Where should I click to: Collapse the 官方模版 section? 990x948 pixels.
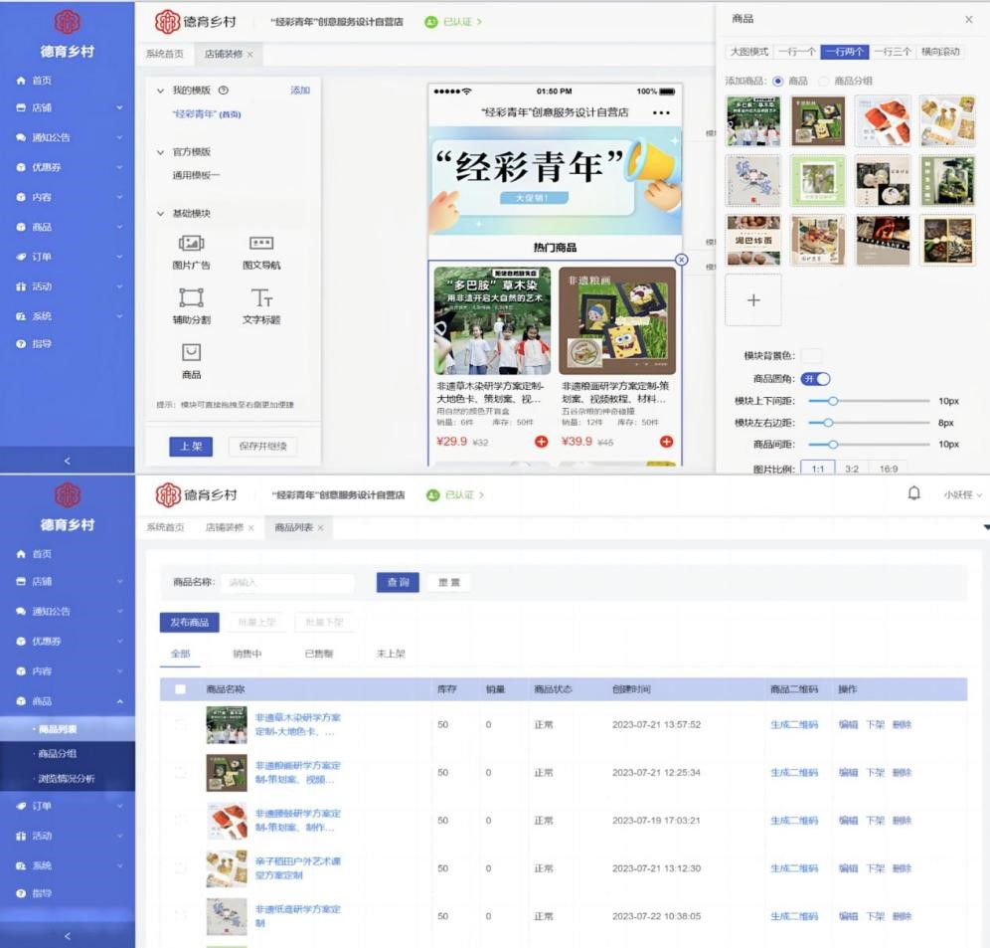(161, 152)
